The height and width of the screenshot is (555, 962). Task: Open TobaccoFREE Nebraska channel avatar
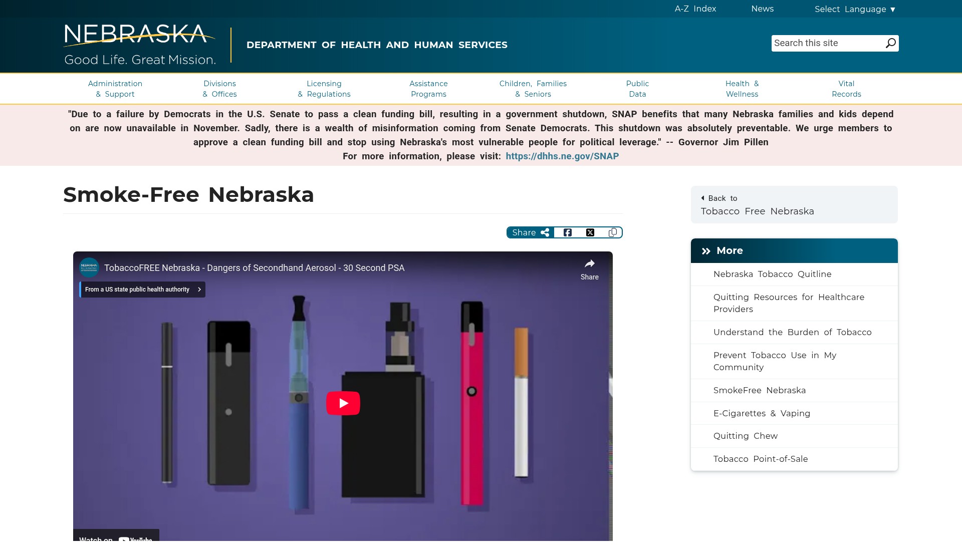[89, 267]
